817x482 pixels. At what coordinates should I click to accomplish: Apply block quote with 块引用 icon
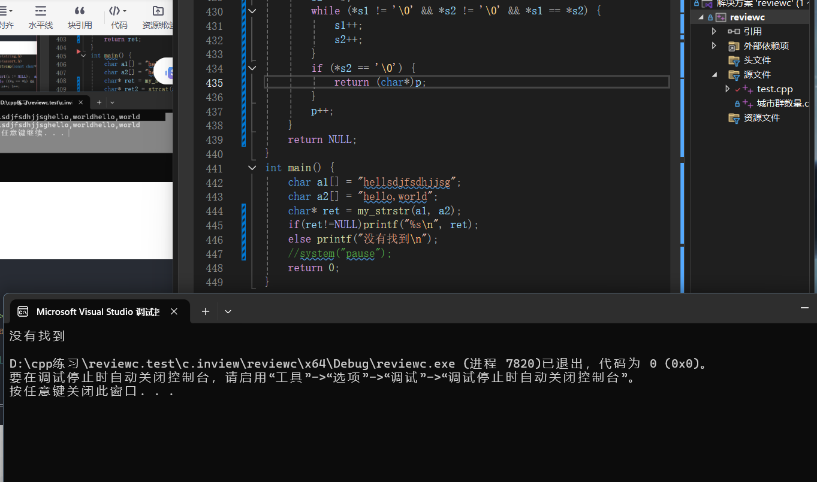(80, 11)
